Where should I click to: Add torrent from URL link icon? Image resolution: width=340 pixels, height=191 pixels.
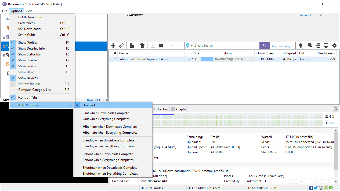121,46
